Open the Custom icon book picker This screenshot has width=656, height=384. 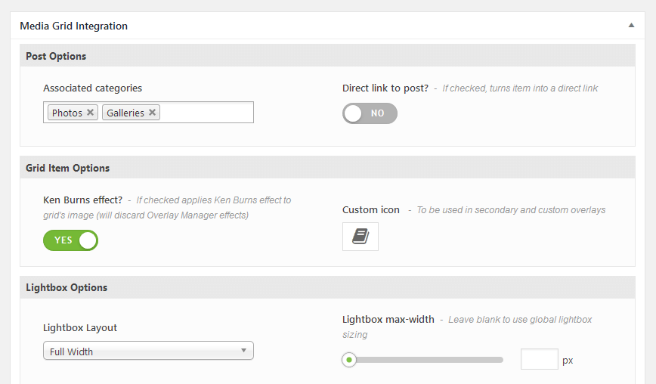coord(360,237)
